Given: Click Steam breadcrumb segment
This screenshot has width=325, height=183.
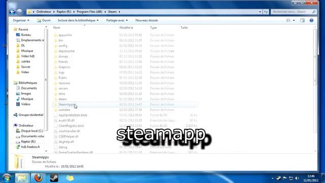Looking at the screenshot, I should (x=112, y=12).
